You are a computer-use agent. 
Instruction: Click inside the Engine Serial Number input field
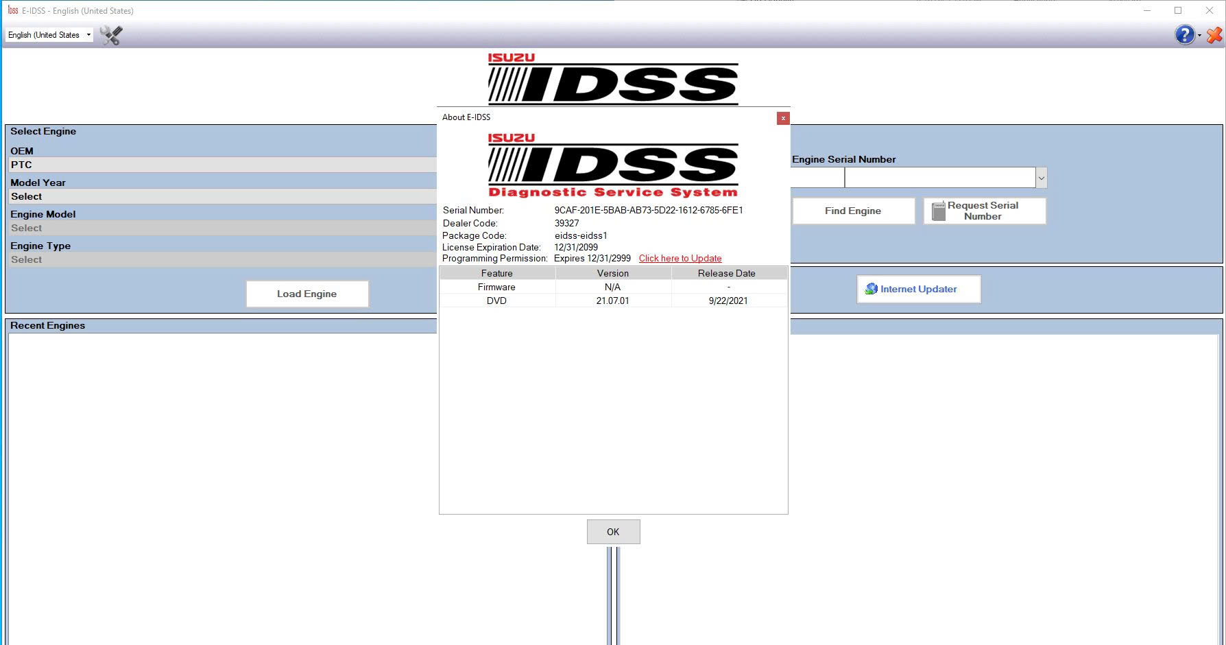pos(939,177)
